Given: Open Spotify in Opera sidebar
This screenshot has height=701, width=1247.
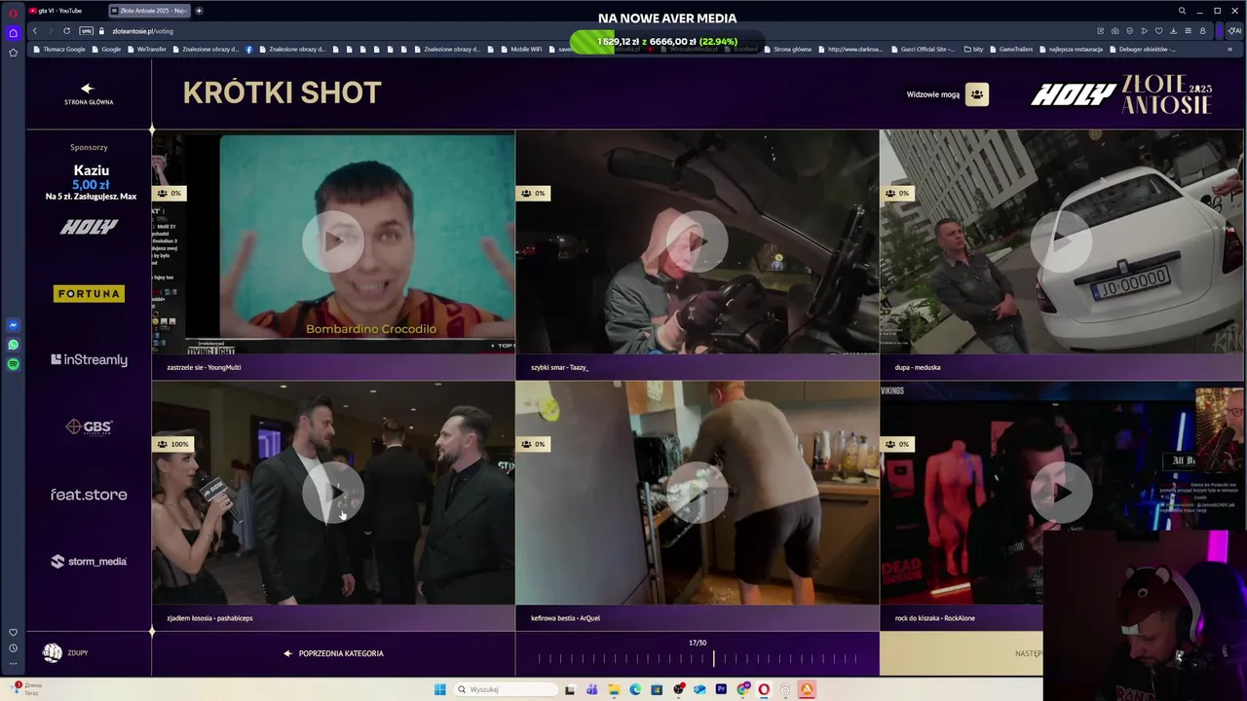Looking at the screenshot, I should click(x=13, y=364).
